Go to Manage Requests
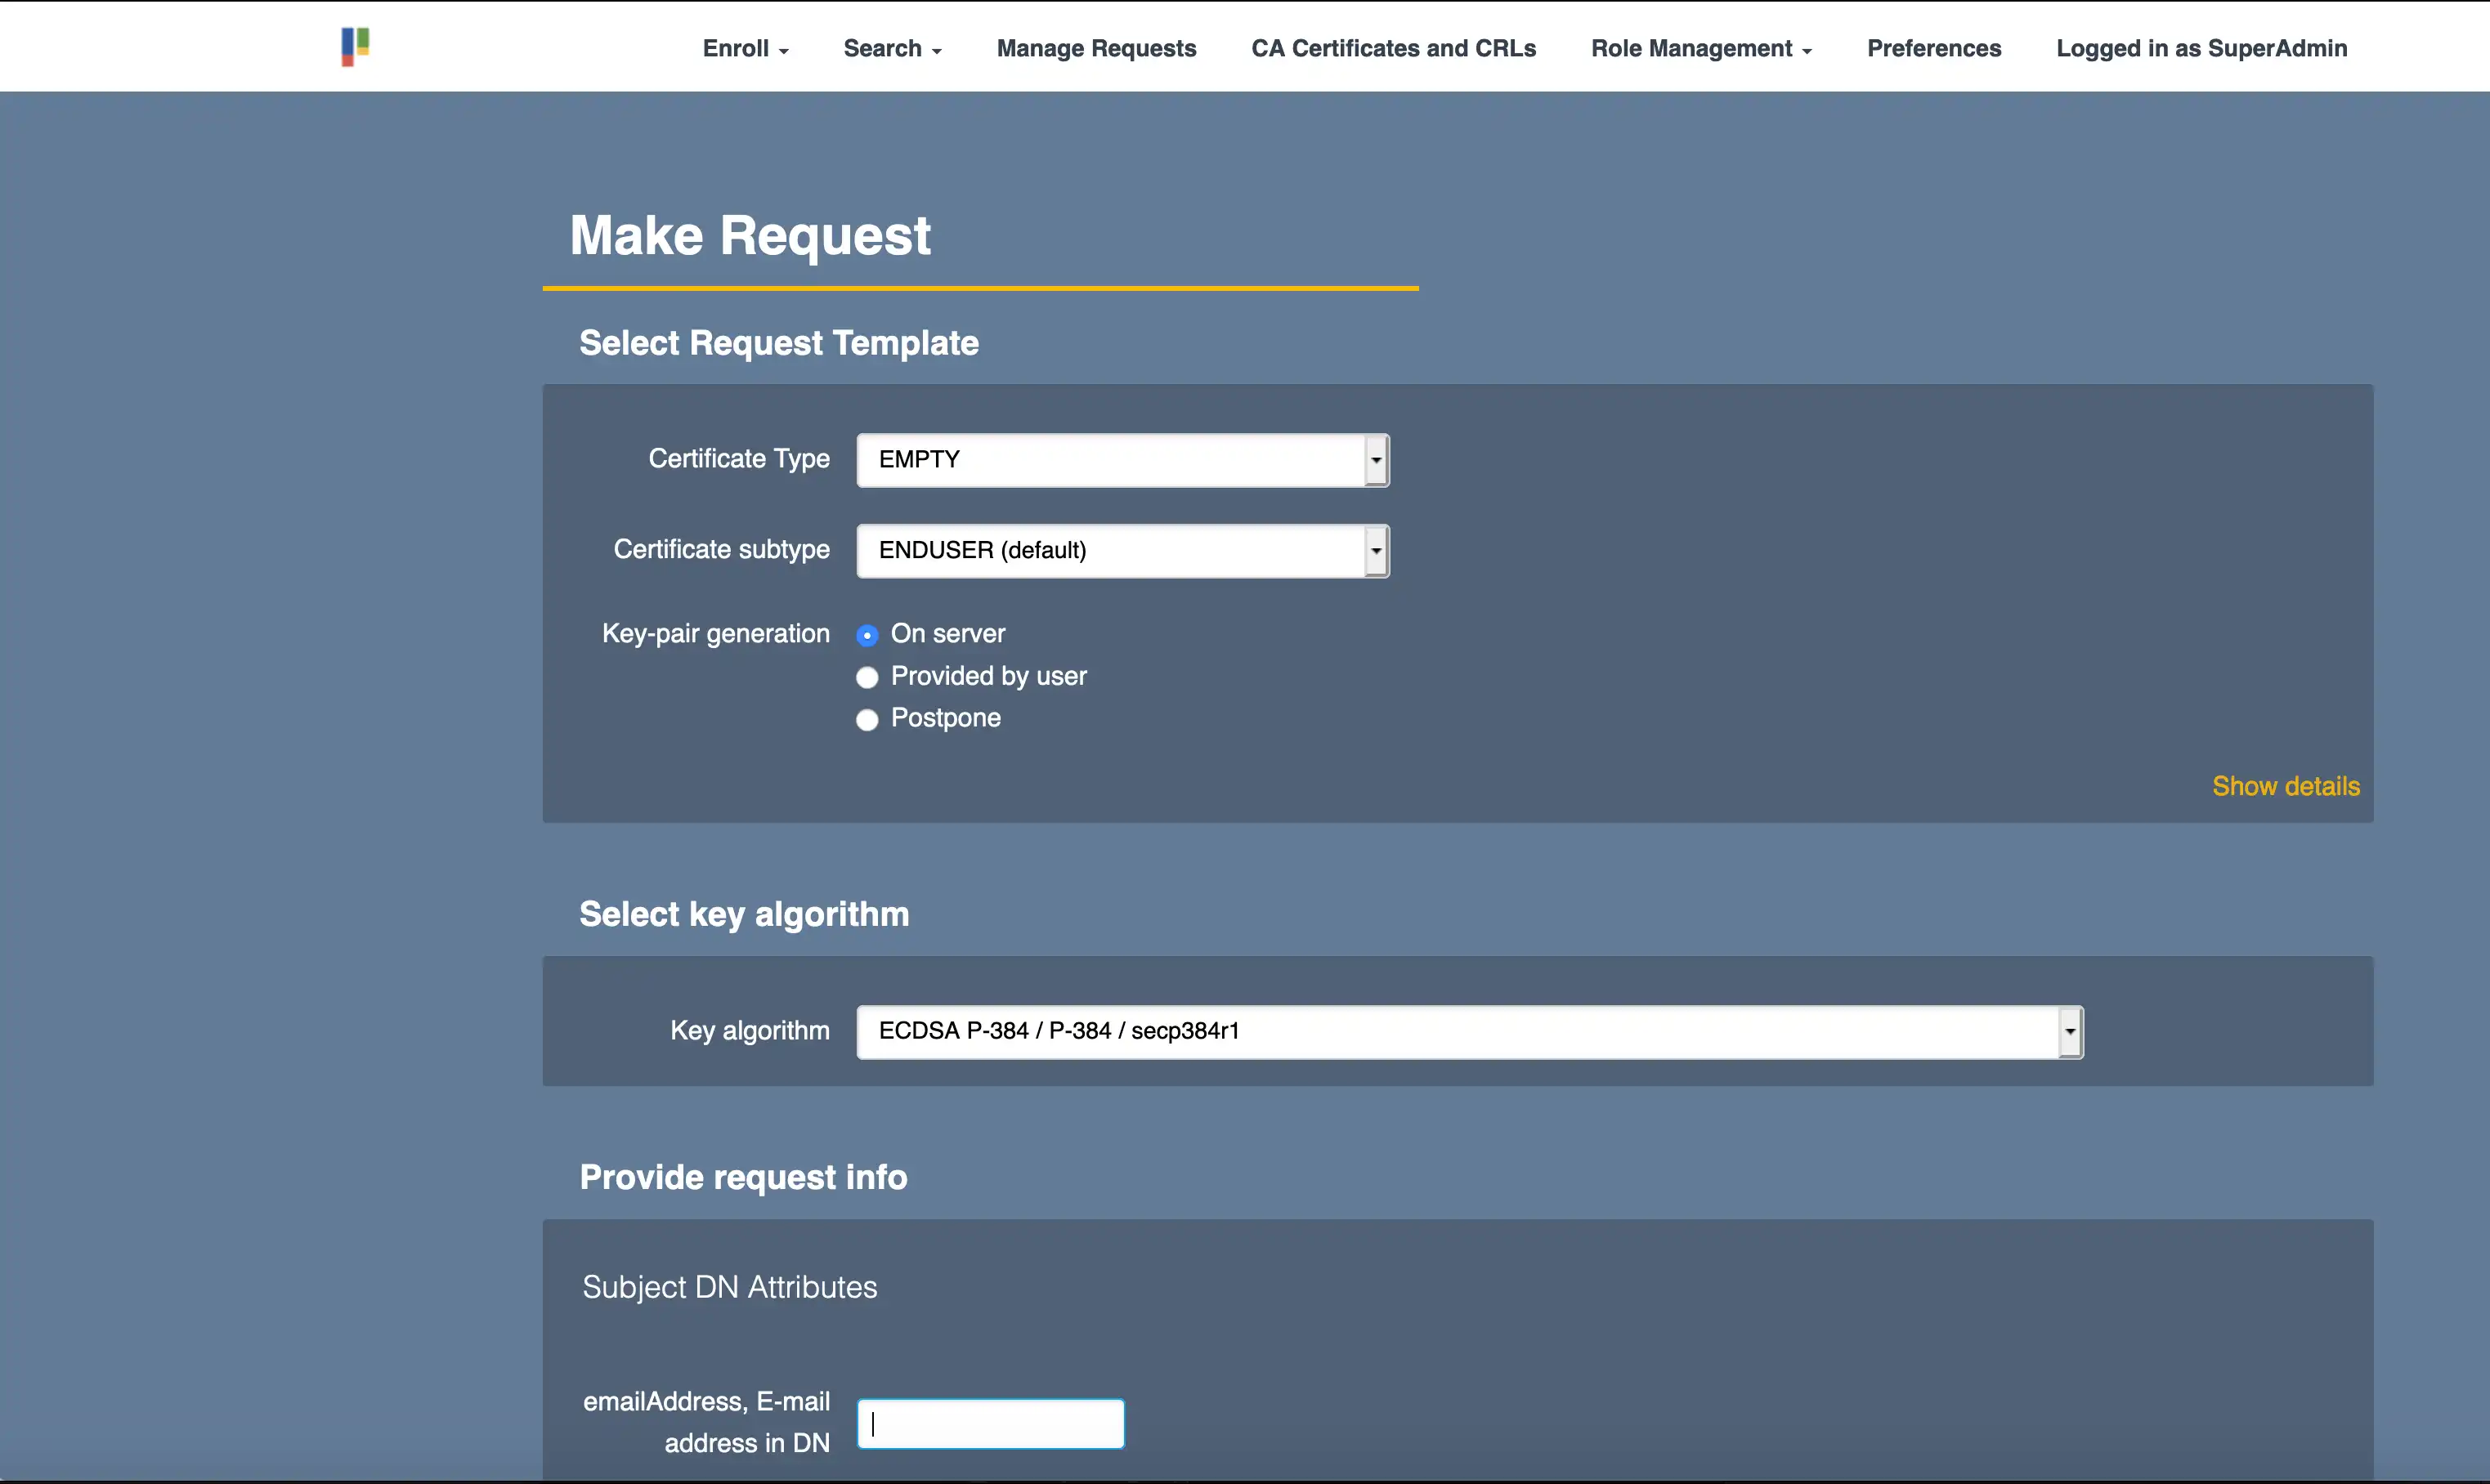The height and width of the screenshot is (1484, 2490). (x=1095, y=48)
